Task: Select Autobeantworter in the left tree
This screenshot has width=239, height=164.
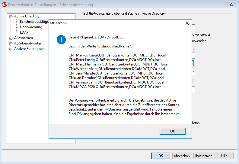Action: click(27, 43)
